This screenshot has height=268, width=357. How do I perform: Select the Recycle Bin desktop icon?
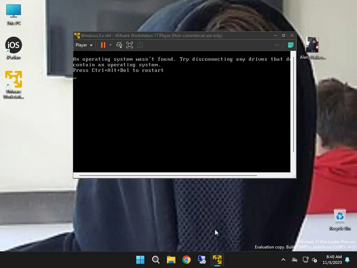pyautogui.click(x=340, y=219)
